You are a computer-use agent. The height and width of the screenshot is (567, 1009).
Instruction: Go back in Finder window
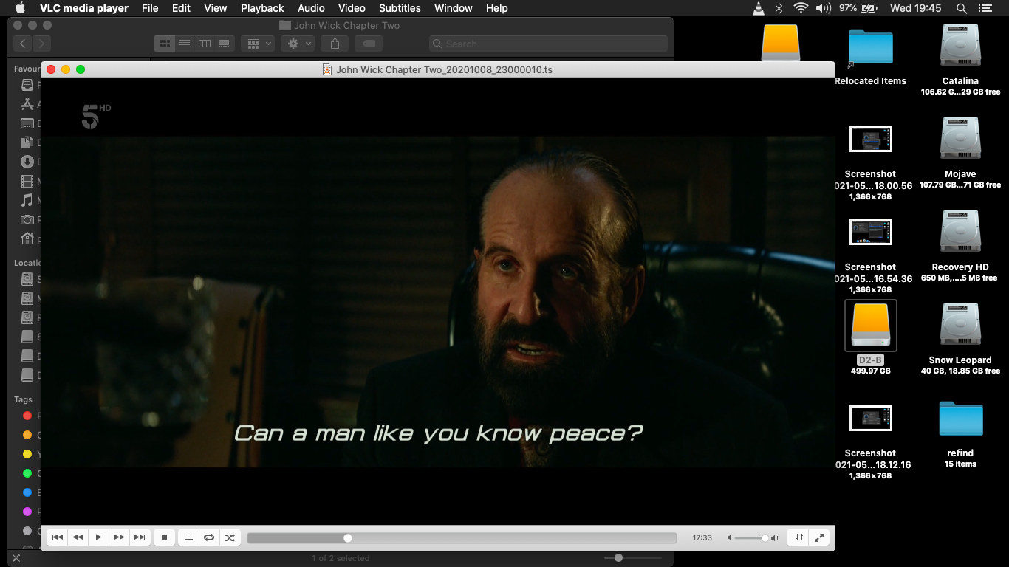[x=23, y=44]
